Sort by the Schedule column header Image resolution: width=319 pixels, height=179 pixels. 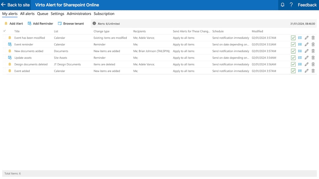[x=218, y=31]
